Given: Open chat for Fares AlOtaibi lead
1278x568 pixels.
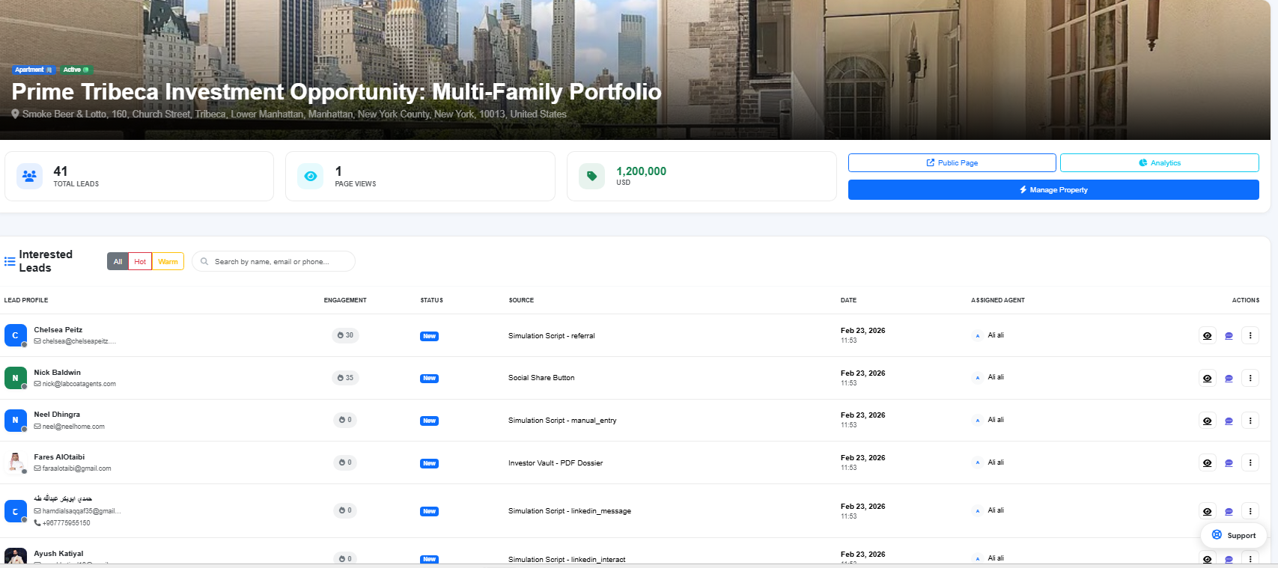Looking at the screenshot, I should click(1229, 463).
